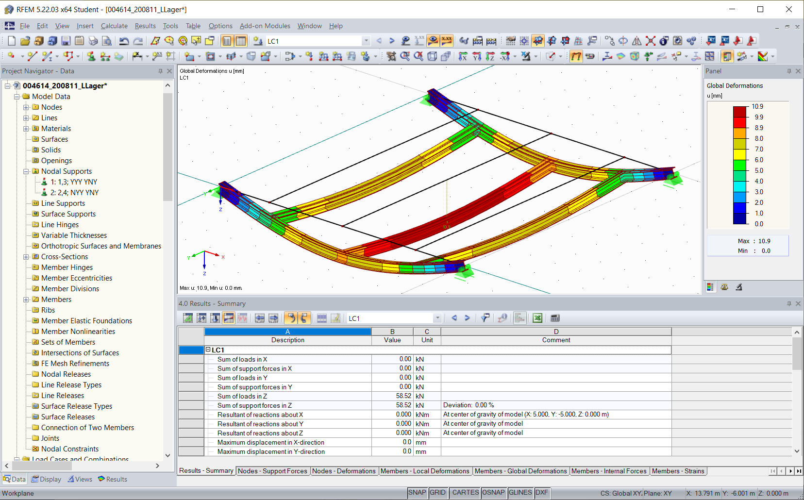
Task: Set view in X direction
Action: 463,56
